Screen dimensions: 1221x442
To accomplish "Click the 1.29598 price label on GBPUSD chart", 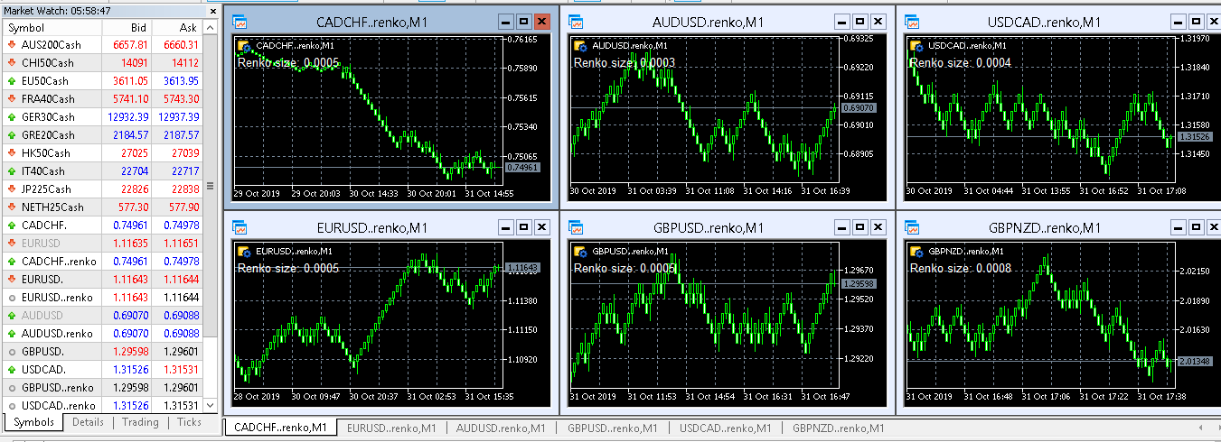I will coord(858,283).
